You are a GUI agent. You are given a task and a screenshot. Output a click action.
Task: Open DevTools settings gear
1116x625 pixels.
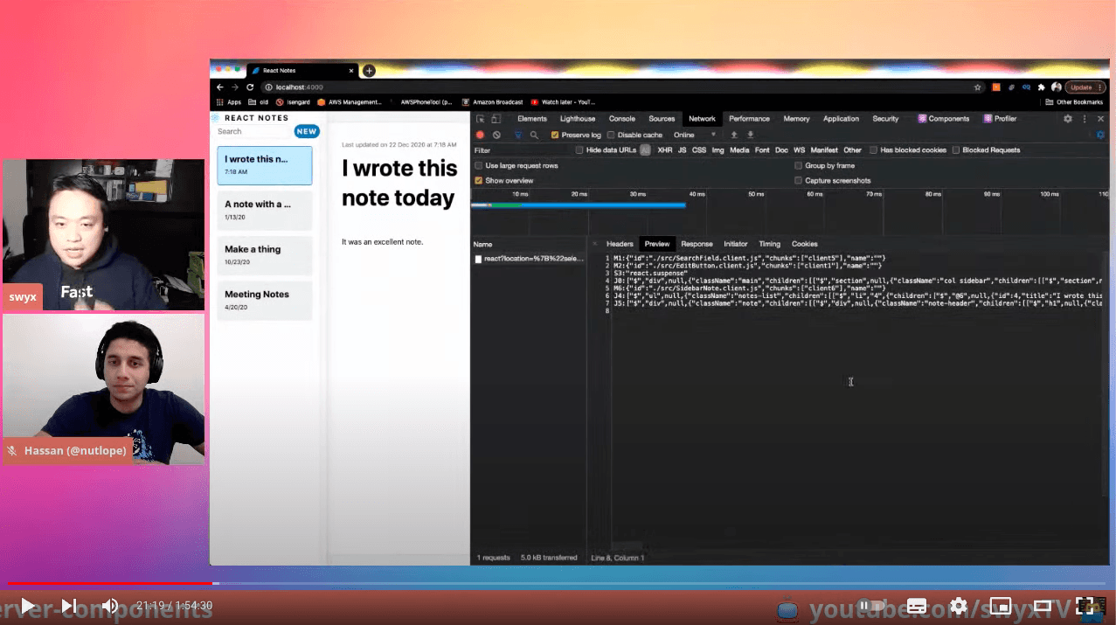tap(1068, 118)
